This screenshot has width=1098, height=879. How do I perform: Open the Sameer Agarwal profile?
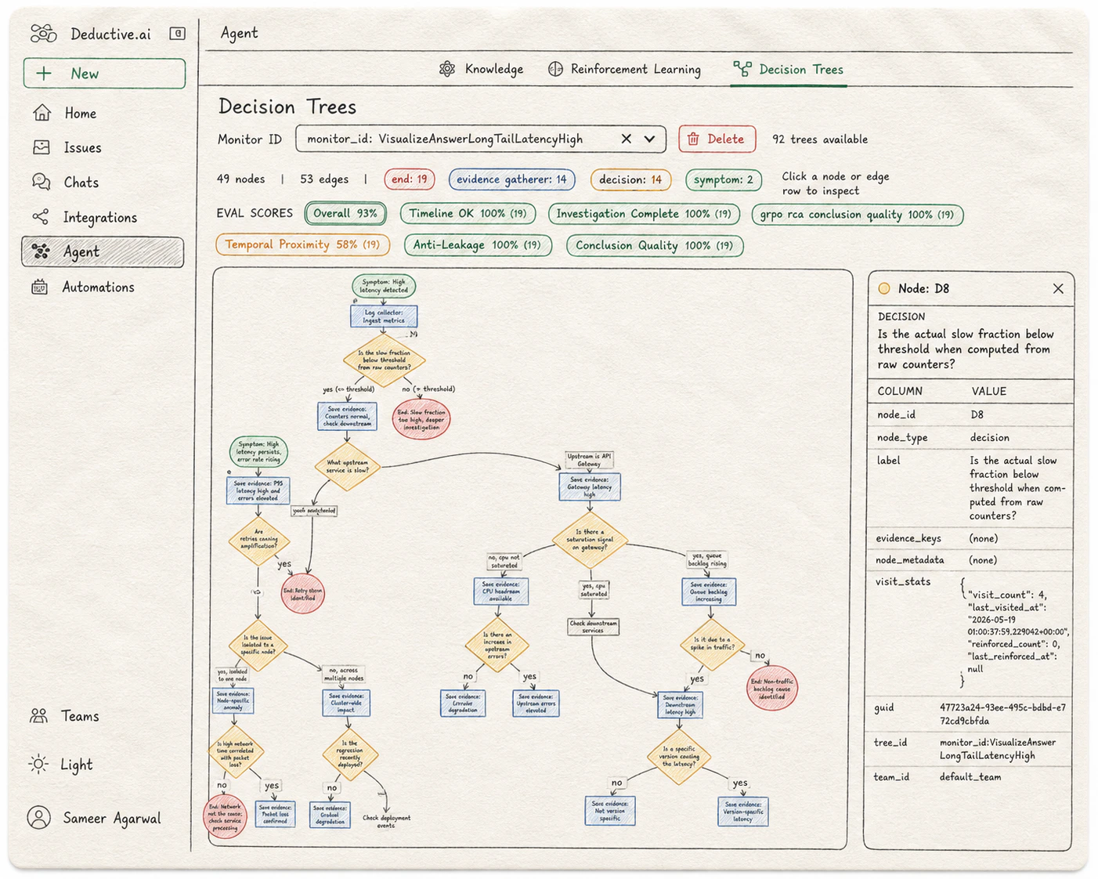(94, 818)
